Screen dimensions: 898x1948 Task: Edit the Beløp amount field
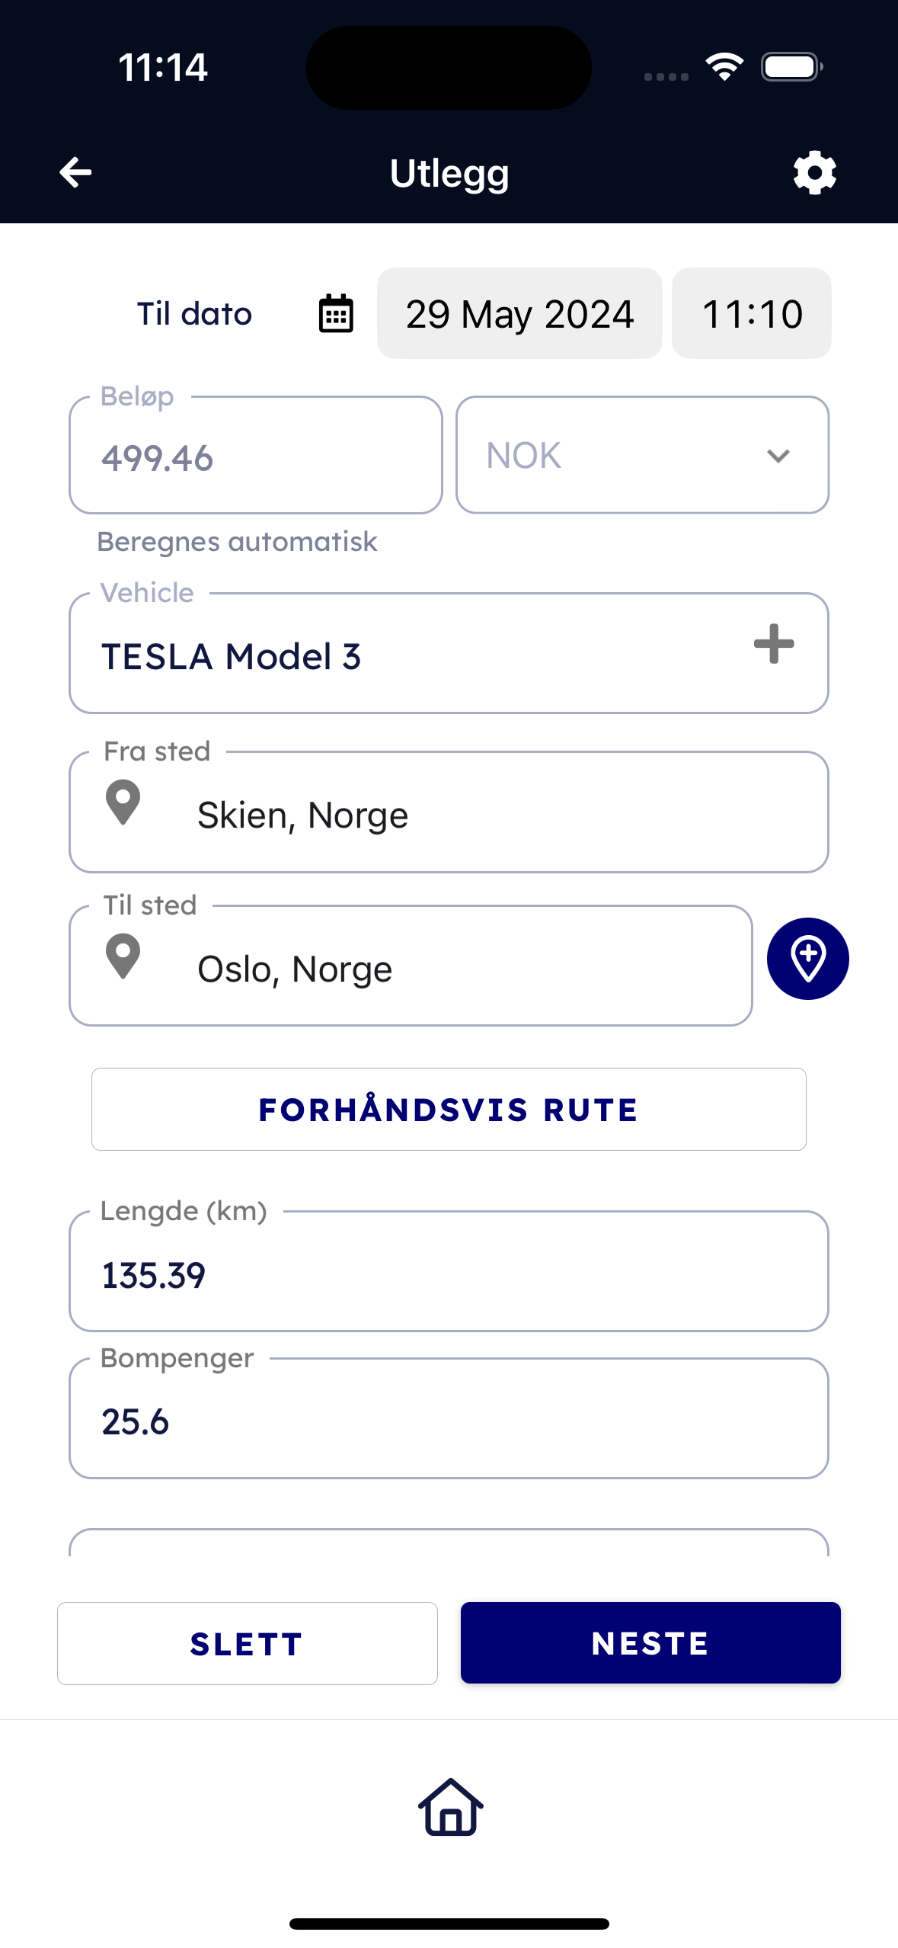click(x=255, y=457)
